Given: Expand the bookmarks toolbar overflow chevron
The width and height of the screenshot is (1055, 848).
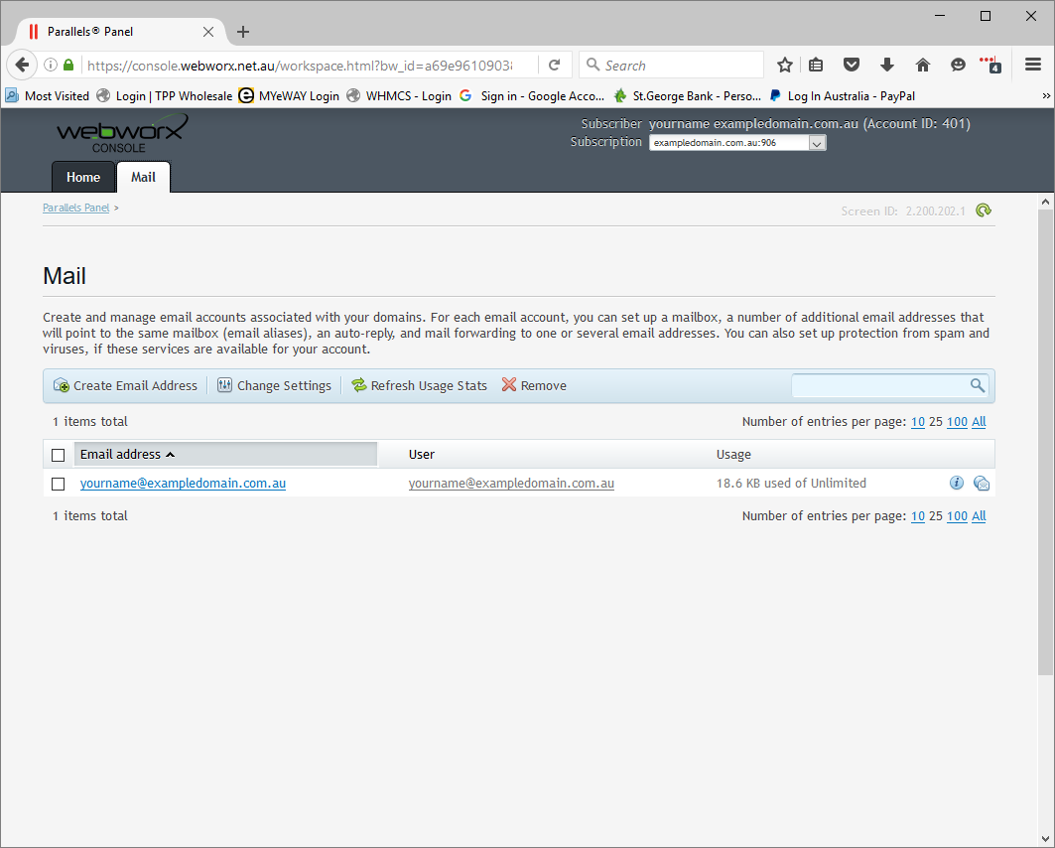Looking at the screenshot, I should click(x=1046, y=96).
